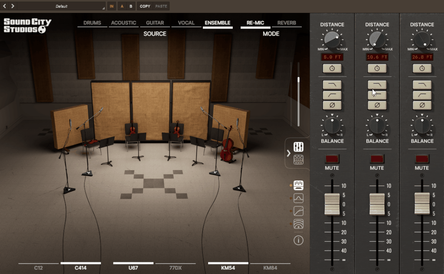
Task: Collapse the mixer panel with chevron arrow
Action: click(289, 153)
